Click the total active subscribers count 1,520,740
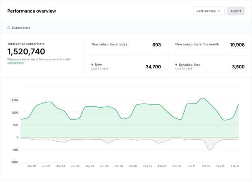The height and width of the screenshot is (181, 252). pos(26,51)
